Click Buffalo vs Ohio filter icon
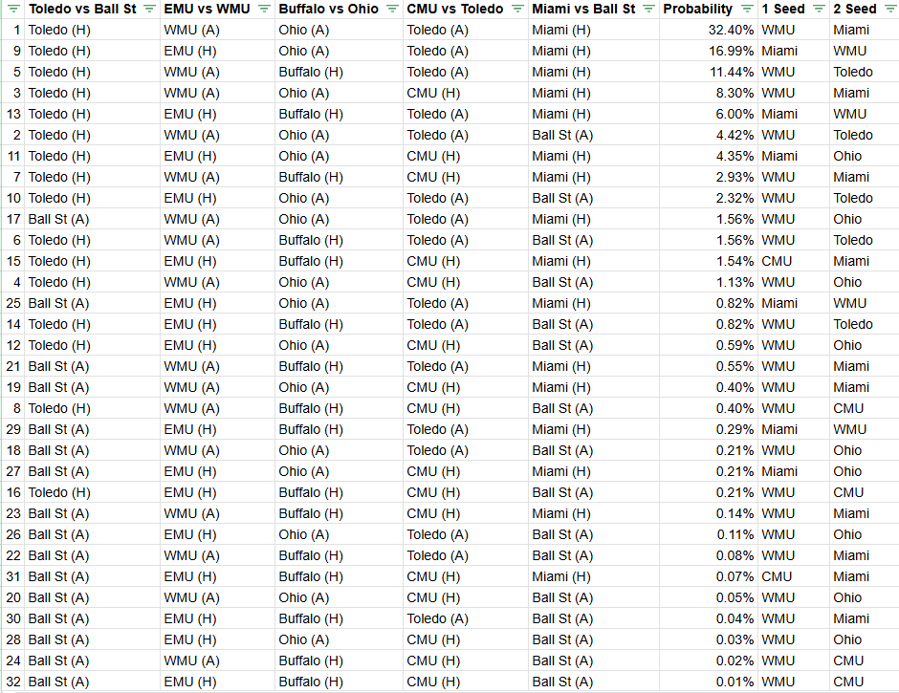The image size is (899, 693). pos(392,10)
